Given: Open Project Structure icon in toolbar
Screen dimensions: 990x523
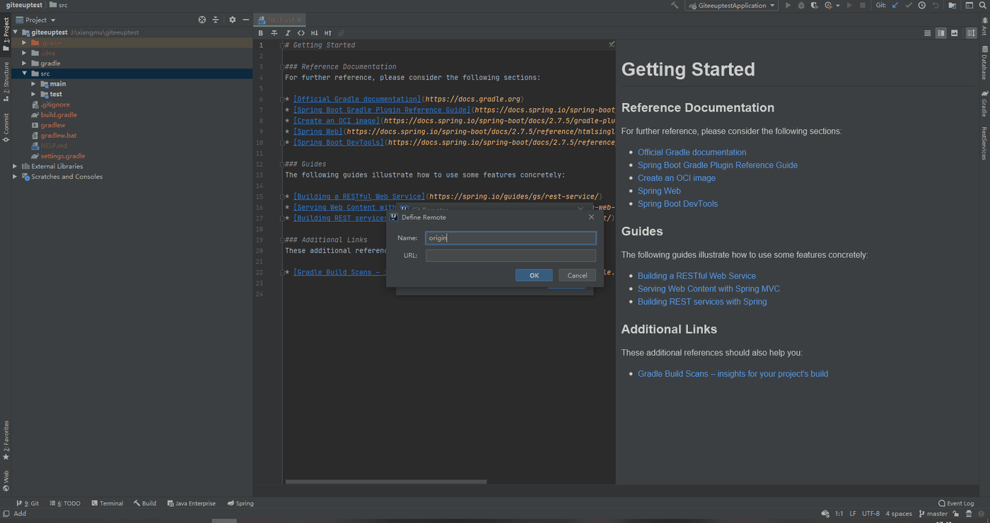Looking at the screenshot, I should (x=953, y=6).
